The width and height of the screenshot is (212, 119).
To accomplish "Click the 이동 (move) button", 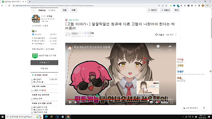I will pyautogui.click(x=65, y=10).
